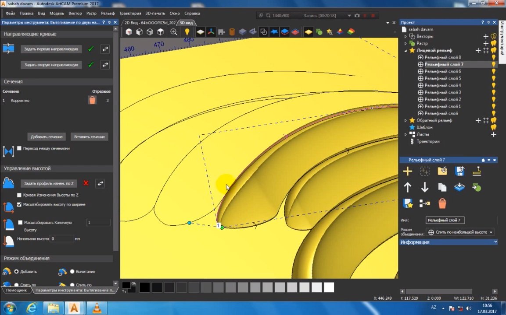The width and height of the screenshot is (506, 315).
Task: Reverse direction of the first guide curve
Action: (105, 49)
